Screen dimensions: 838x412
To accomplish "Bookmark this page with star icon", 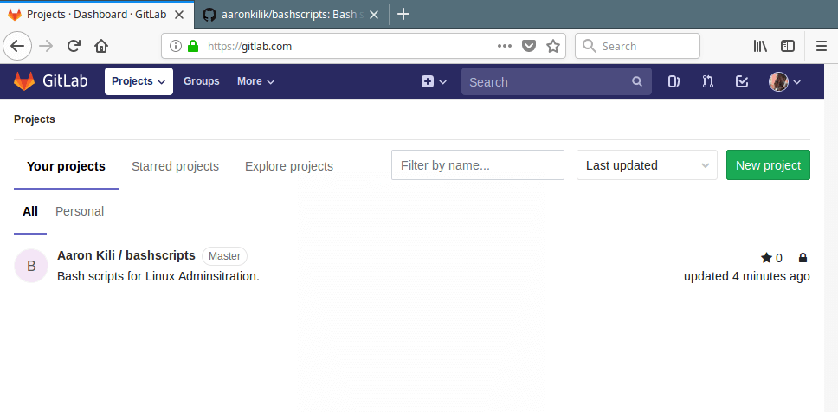I will 553,47.
